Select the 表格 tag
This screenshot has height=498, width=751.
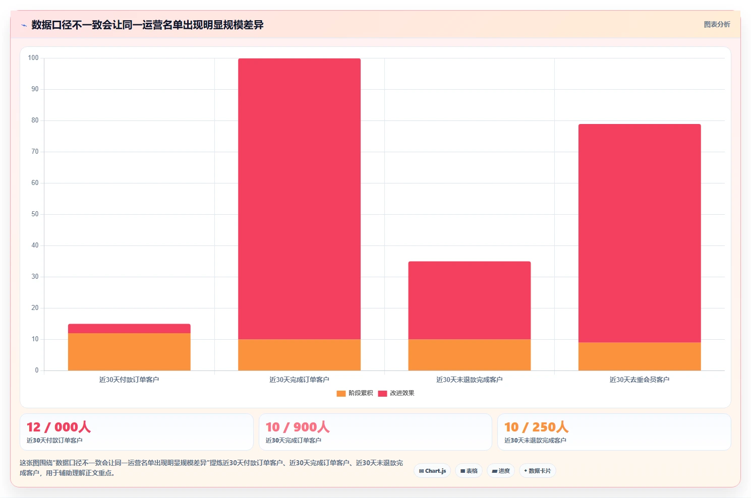point(469,471)
